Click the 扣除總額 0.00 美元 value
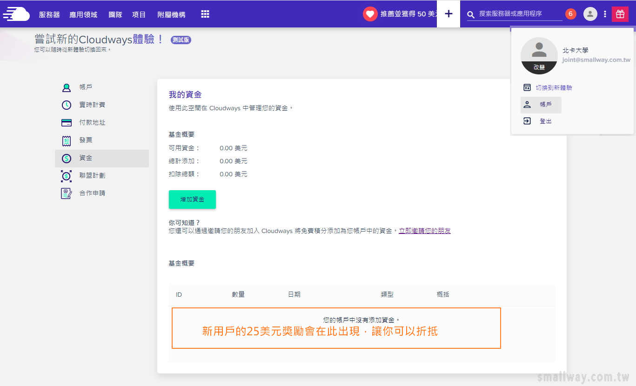Viewport: 636px width, 386px height. (x=234, y=174)
